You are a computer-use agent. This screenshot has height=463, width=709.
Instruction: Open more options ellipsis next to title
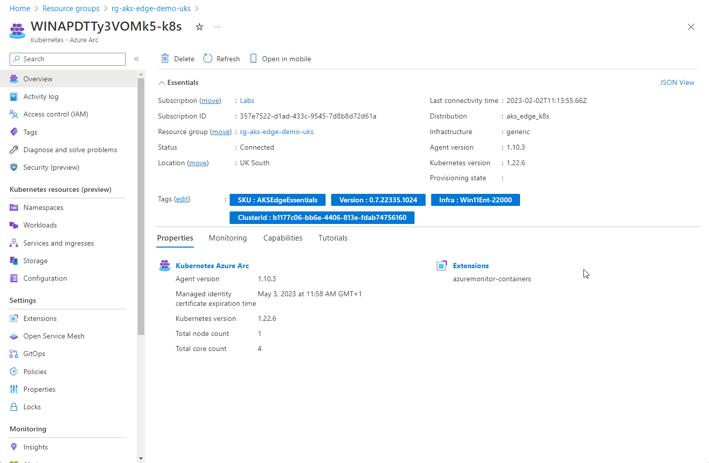point(217,27)
